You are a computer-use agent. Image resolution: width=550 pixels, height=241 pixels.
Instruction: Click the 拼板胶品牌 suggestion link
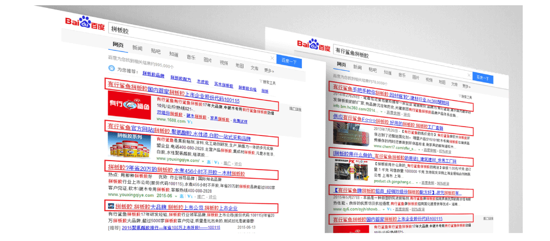click(x=153, y=75)
